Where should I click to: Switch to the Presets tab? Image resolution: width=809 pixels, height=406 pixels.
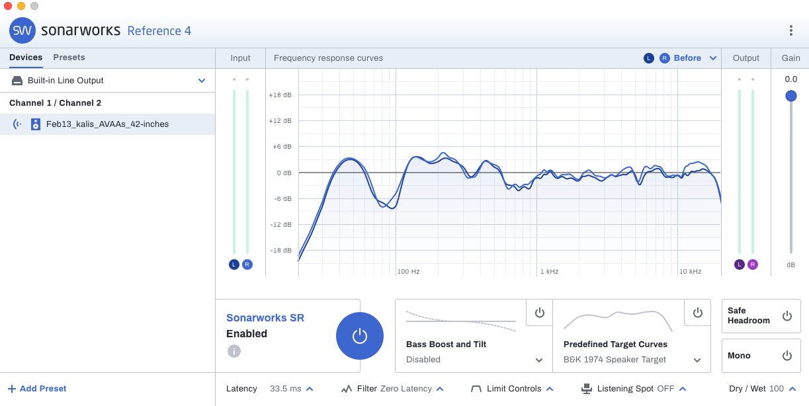69,58
